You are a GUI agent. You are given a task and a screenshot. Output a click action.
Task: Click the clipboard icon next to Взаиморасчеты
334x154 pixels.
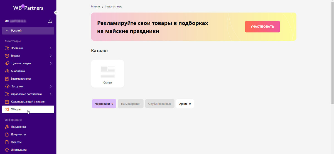click(x=7, y=79)
